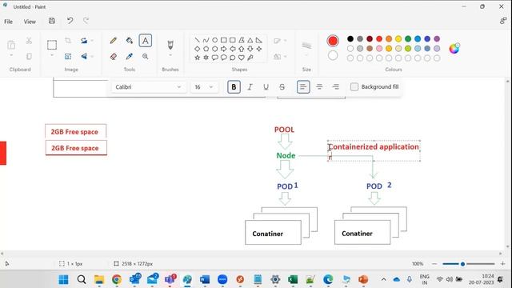Select the Right arrow shape
The height and width of the screenshot is (288, 512).
(224, 49)
